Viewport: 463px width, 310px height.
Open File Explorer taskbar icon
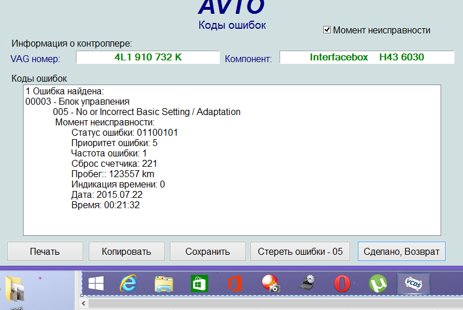(164, 284)
